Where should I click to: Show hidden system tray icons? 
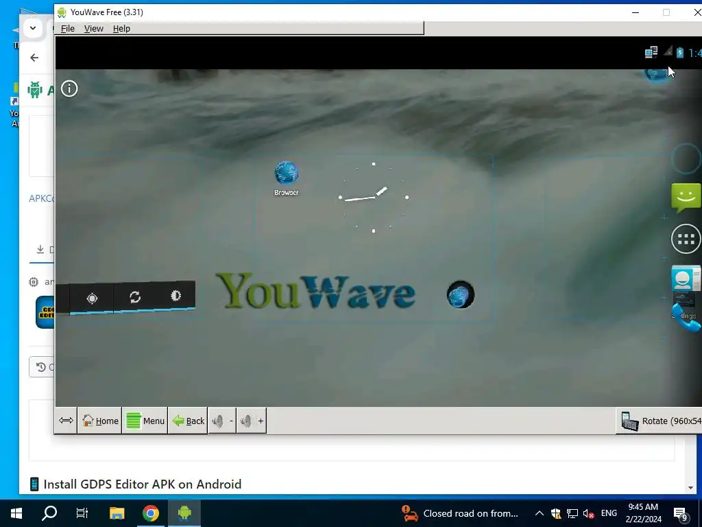click(x=540, y=513)
